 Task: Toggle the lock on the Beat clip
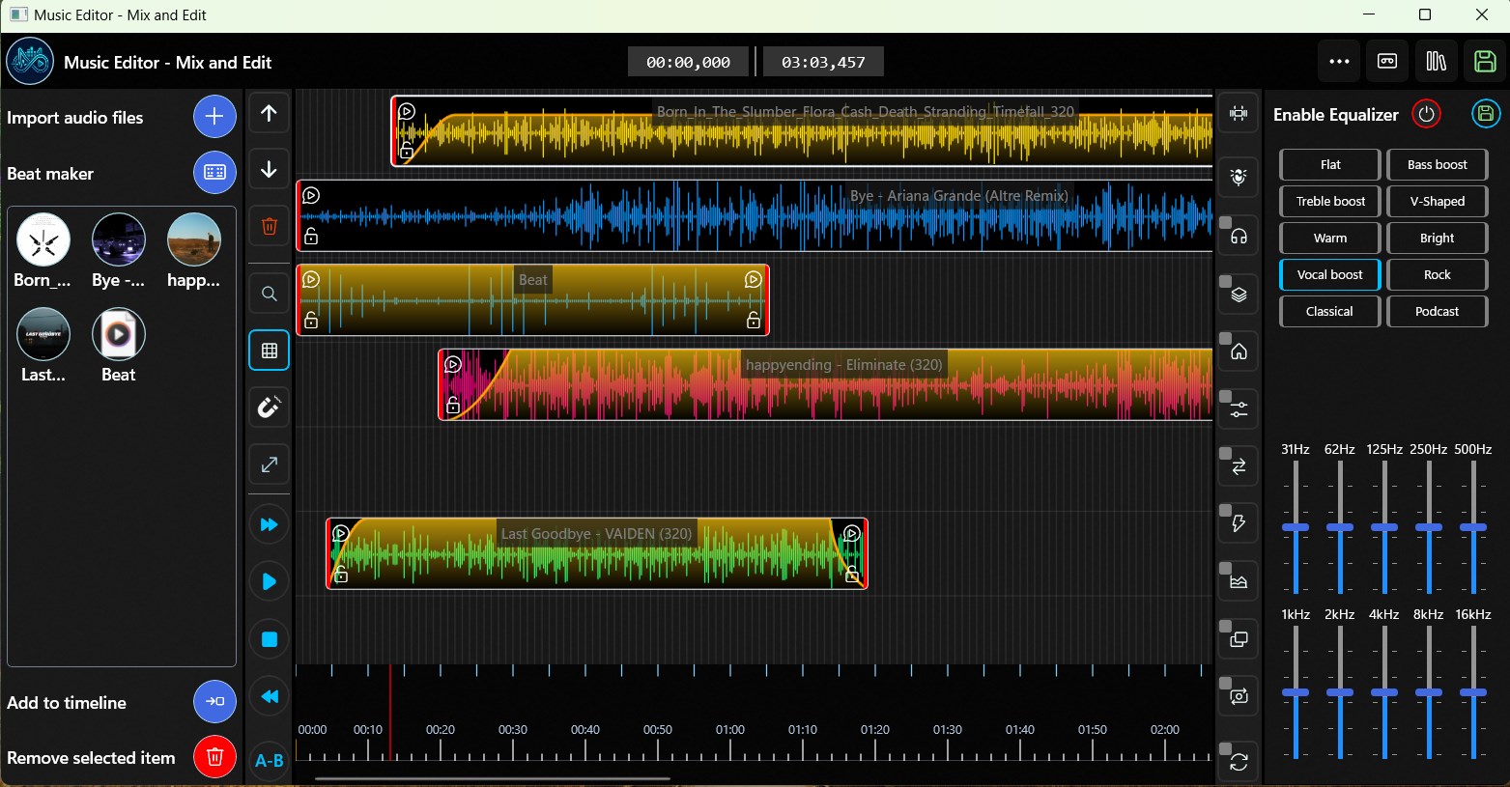tap(312, 320)
